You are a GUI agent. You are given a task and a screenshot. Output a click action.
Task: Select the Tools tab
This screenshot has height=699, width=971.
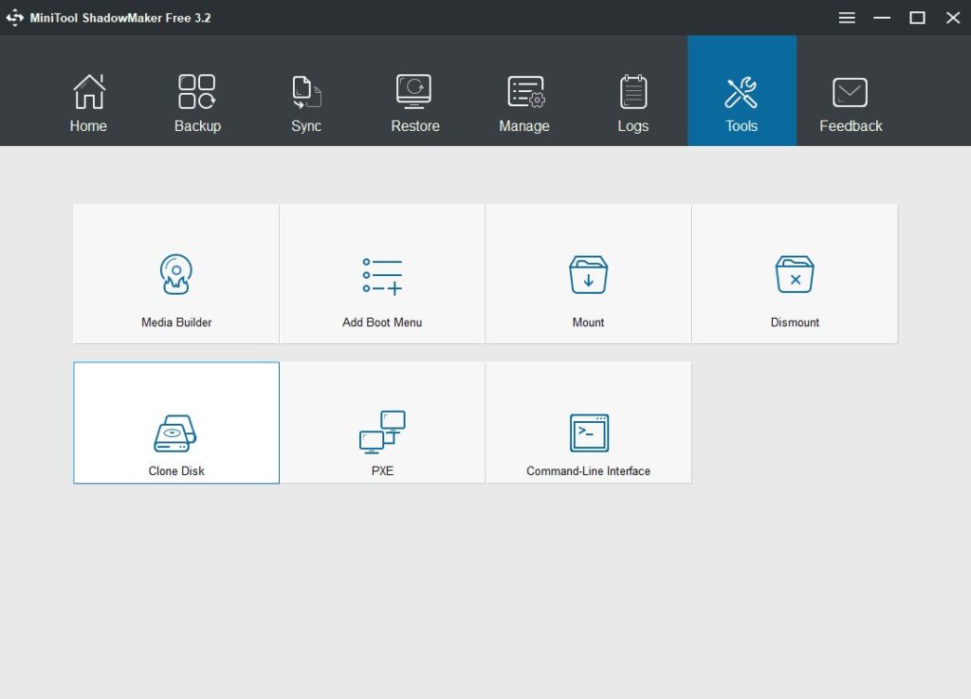[742, 104]
